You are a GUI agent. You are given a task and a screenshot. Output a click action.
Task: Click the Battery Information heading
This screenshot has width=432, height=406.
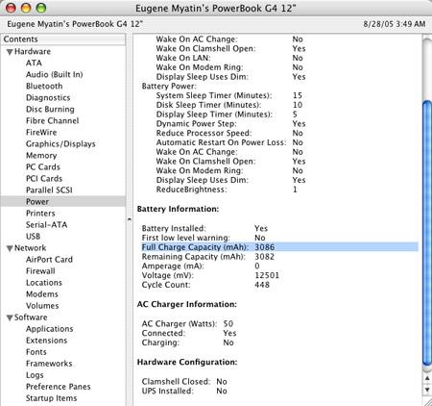point(178,209)
